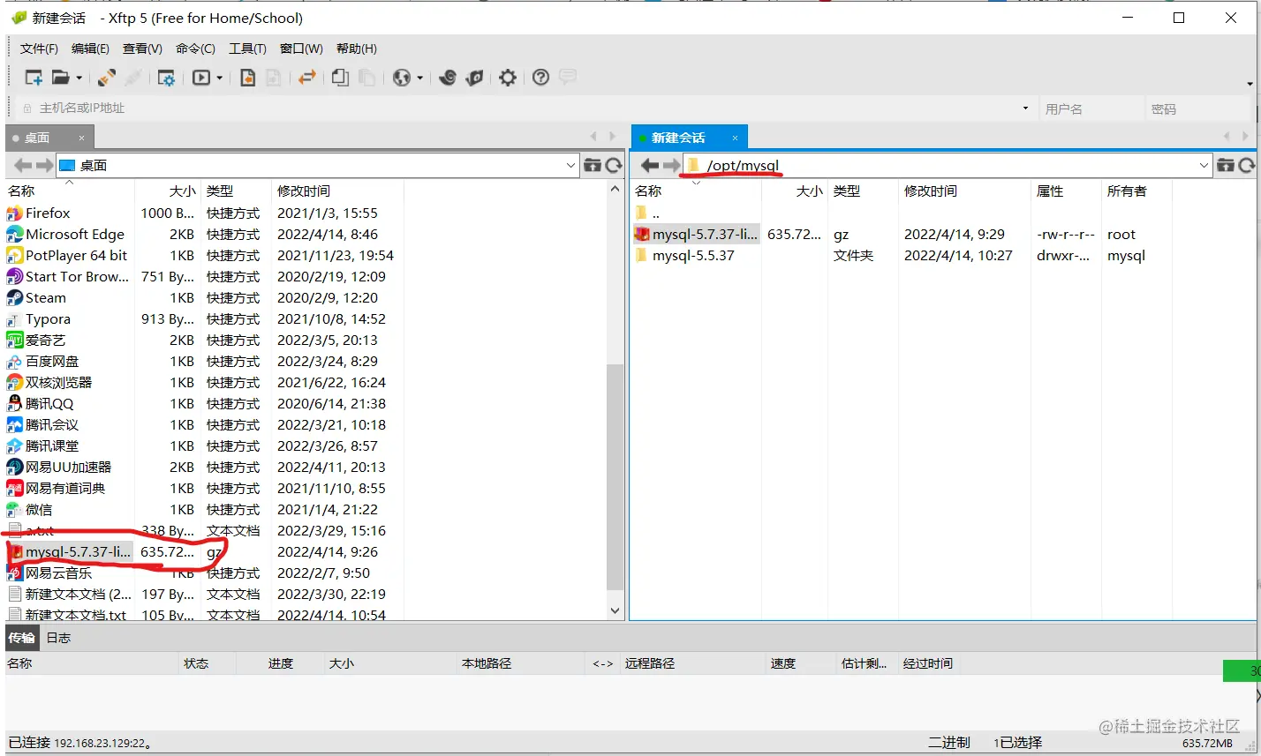Switch to the 日志 tab
This screenshot has width=1261, height=756.
[58, 637]
